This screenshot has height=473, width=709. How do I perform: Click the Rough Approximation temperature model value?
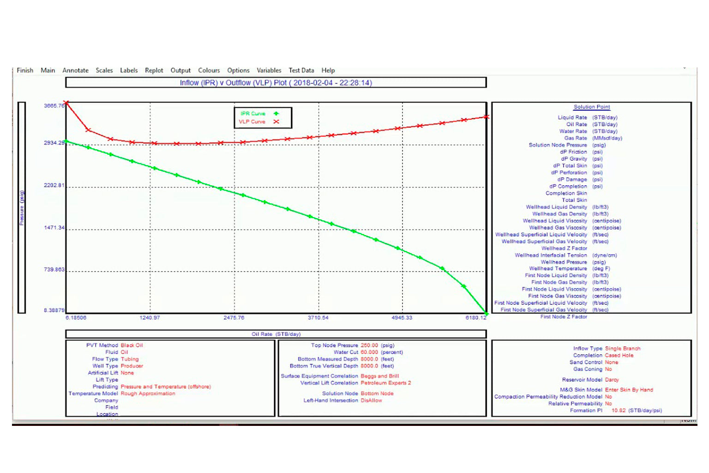tap(148, 394)
